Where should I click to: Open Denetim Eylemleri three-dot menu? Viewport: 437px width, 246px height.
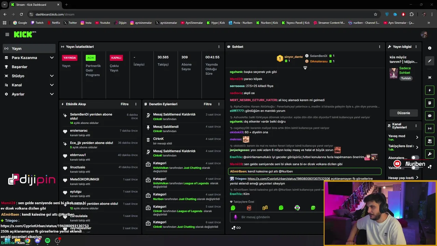click(219, 104)
